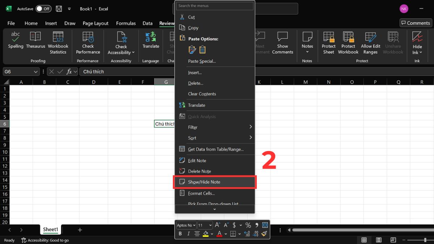Switch to the Formulas ribbon tab
This screenshot has width=434, height=244.
126,23
